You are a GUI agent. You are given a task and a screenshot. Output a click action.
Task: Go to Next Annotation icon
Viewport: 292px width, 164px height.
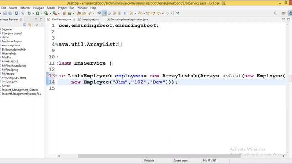(x=131, y=13)
